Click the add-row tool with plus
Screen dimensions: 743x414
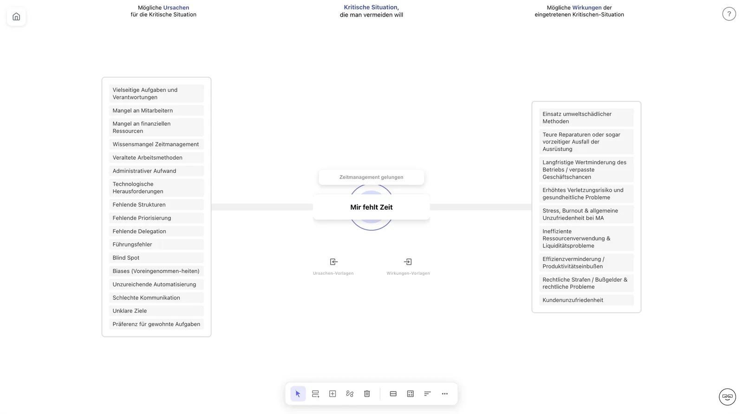click(315, 394)
